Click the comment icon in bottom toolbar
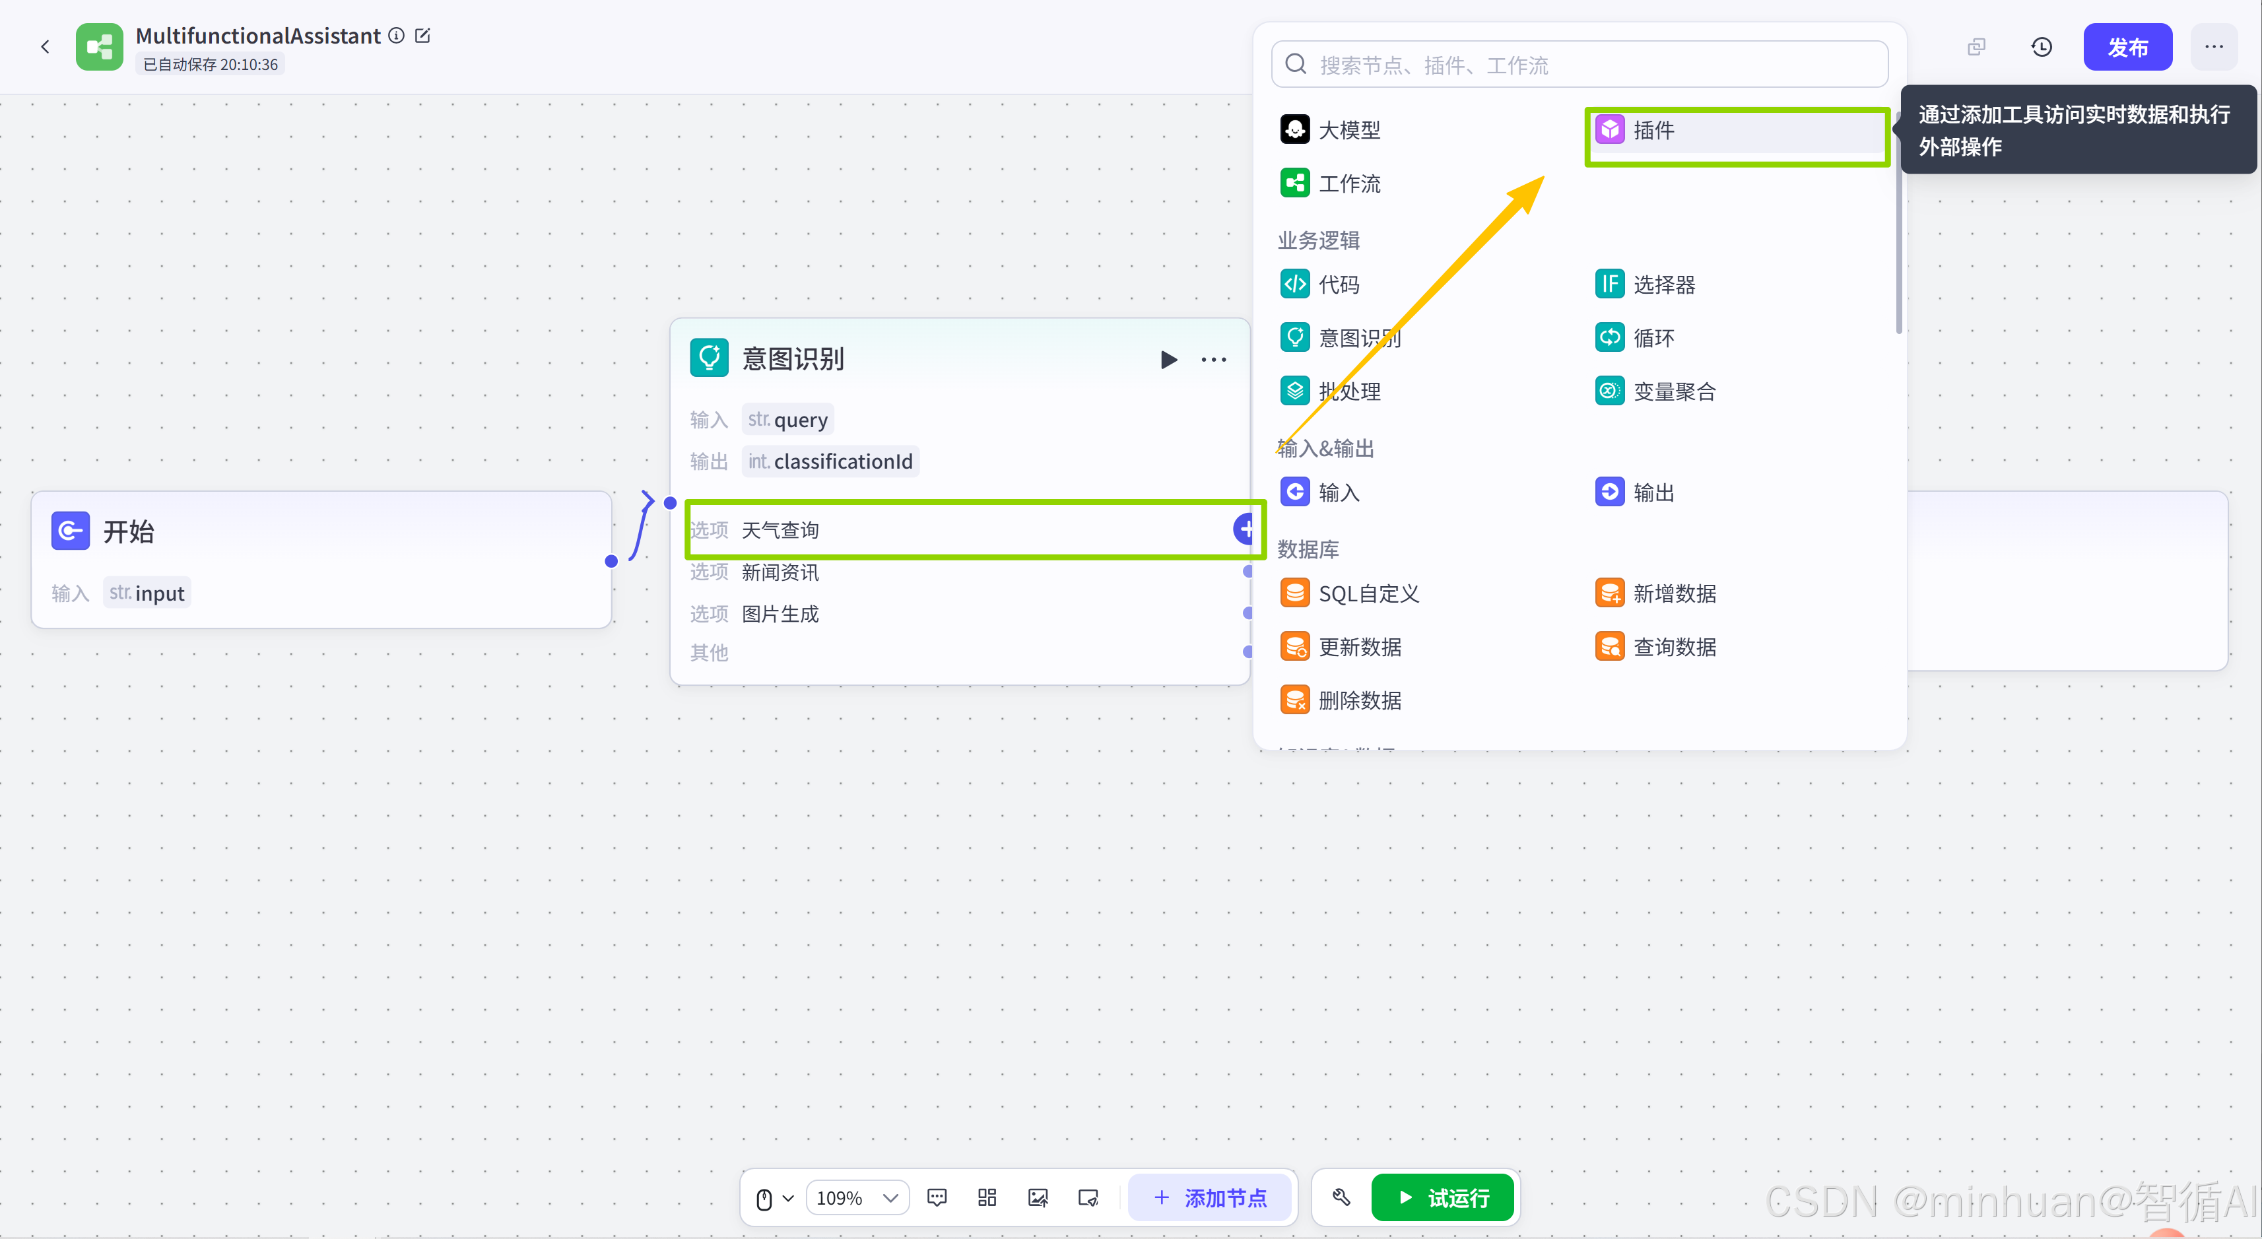 pos(937,1197)
